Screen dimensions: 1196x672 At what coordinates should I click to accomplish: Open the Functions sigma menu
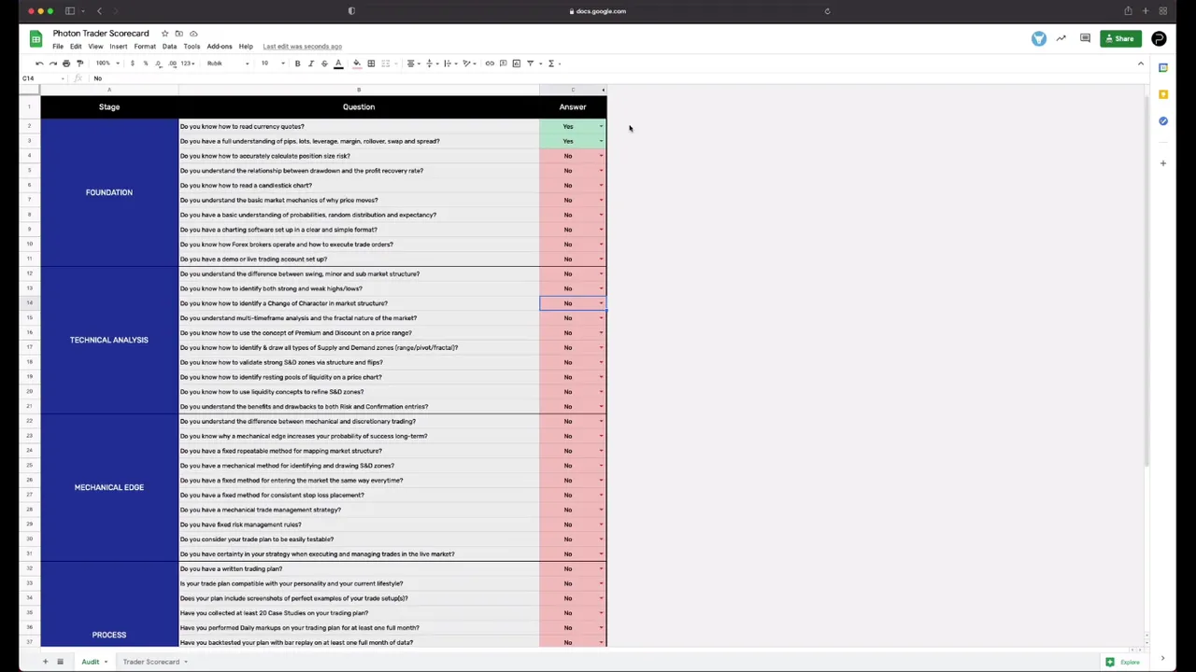click(x=552, y=63)
